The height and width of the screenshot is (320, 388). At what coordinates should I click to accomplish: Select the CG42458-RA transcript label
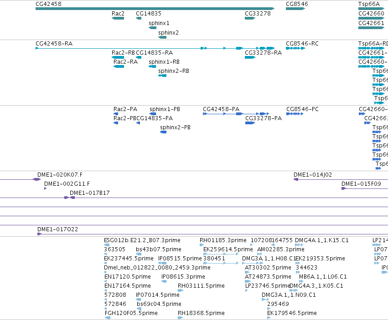[x=54, y=44]
